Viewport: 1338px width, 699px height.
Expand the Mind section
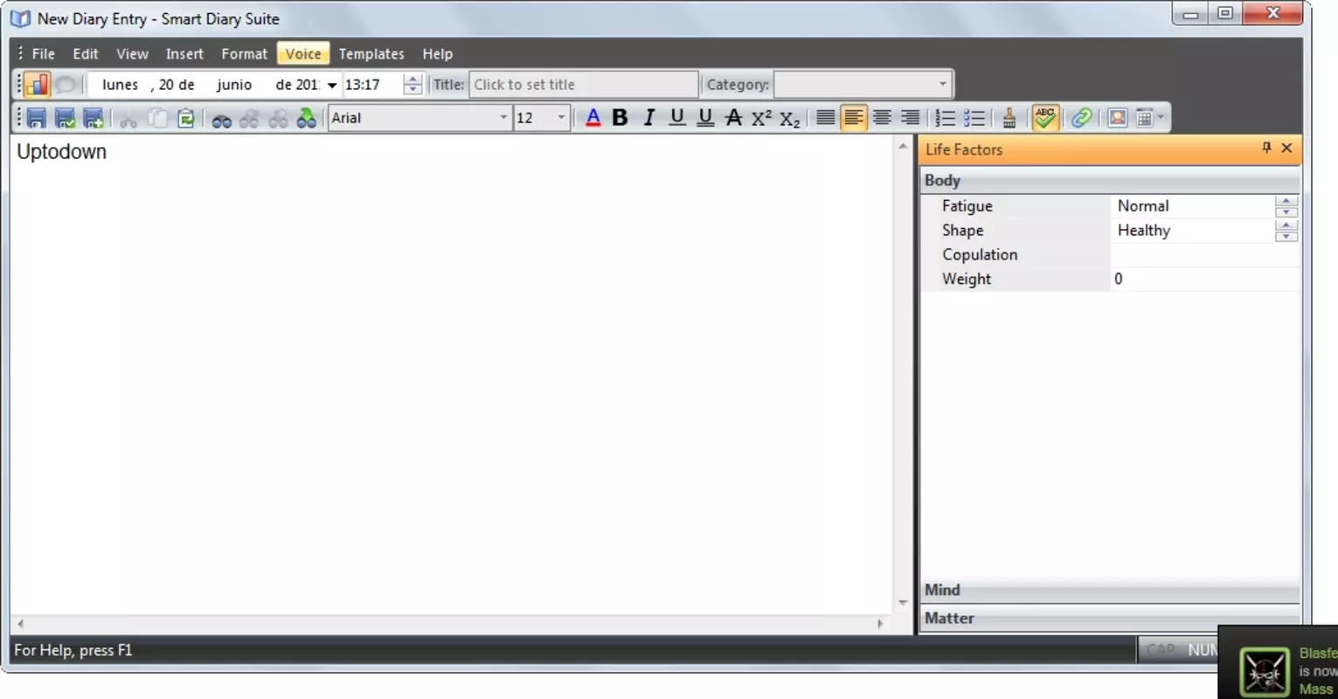pyautogui.click(x=1110, y=591)
